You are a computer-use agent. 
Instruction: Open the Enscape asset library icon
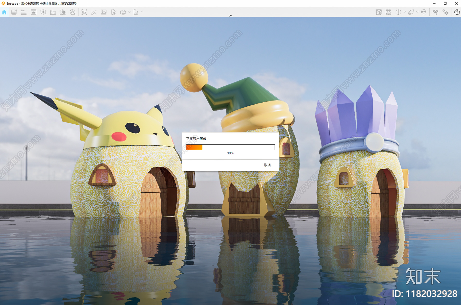pos(43,12)
